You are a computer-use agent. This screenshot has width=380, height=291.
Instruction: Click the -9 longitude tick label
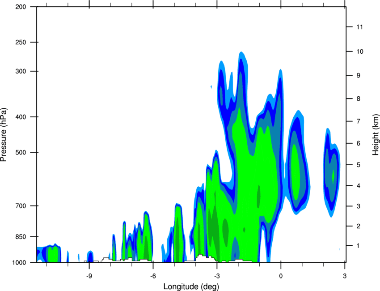pyautogui.click(x=89, y=276)
